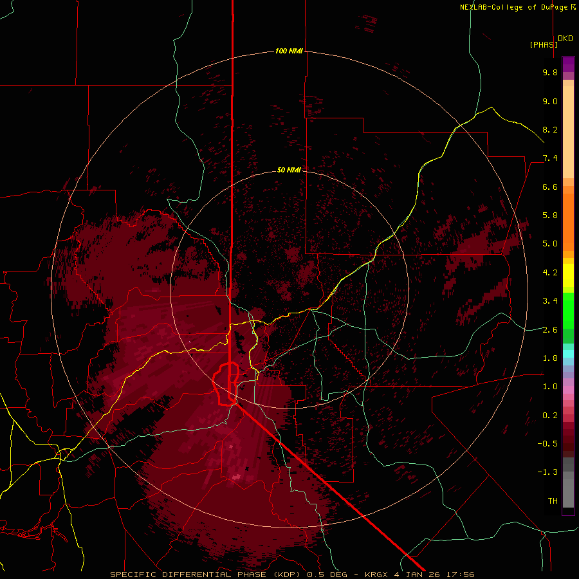Click the 0.2 scale value
Screen dimensions: 579x579
550,416
